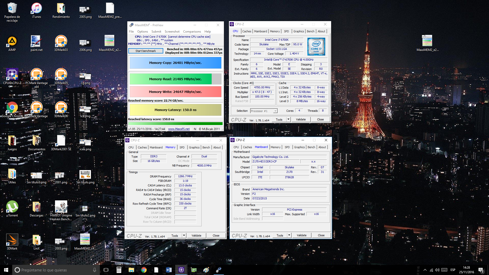
Task: Click the ESP language indicator
Action: [453, 270]
